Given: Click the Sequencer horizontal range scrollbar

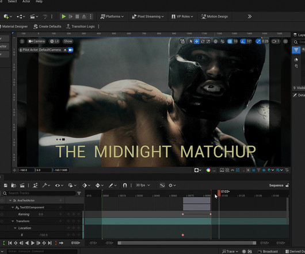Looking at the screenshot, I should [187, 243].
